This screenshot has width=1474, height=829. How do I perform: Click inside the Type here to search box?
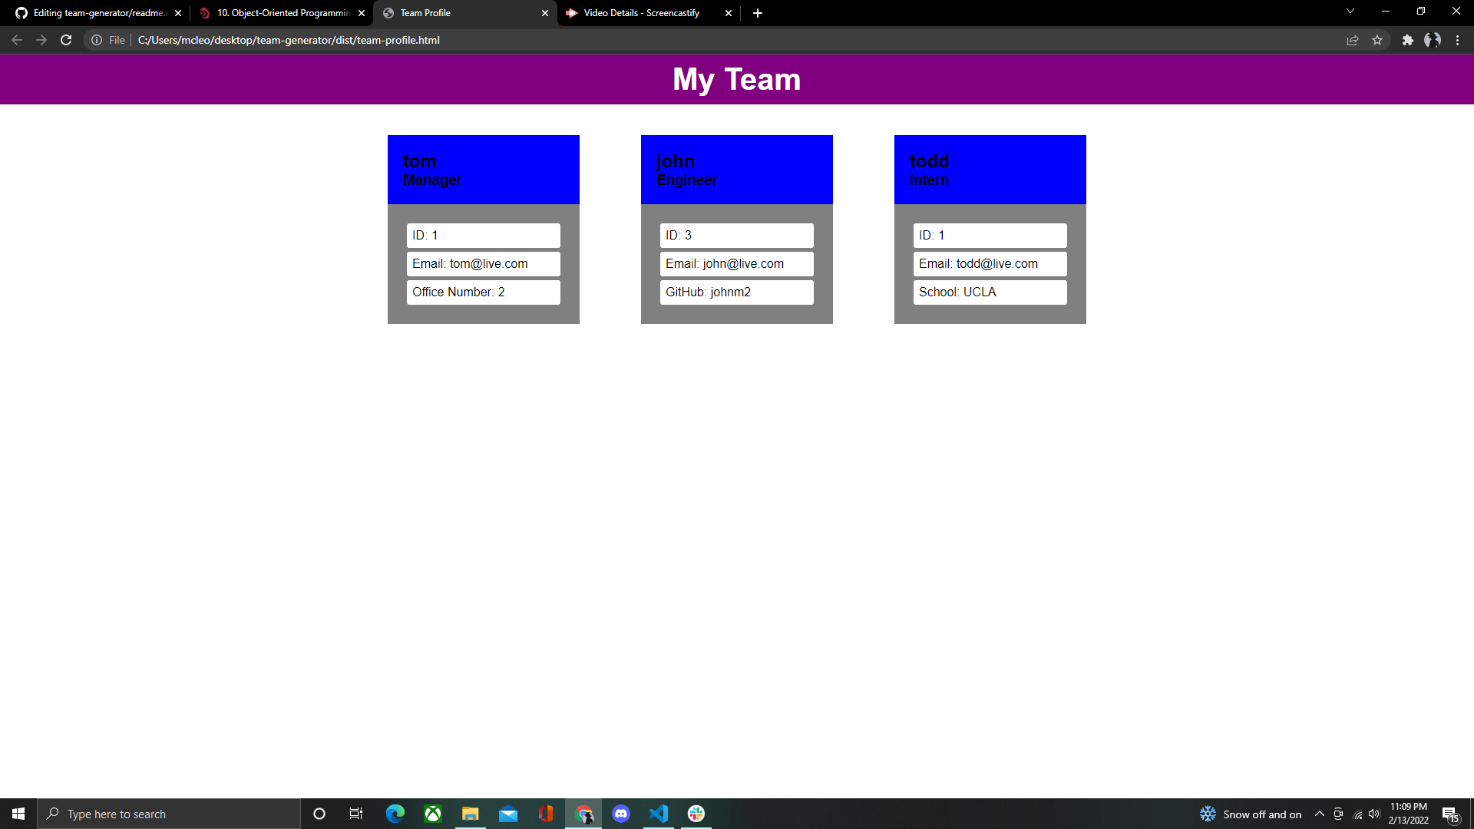(169, 814)
